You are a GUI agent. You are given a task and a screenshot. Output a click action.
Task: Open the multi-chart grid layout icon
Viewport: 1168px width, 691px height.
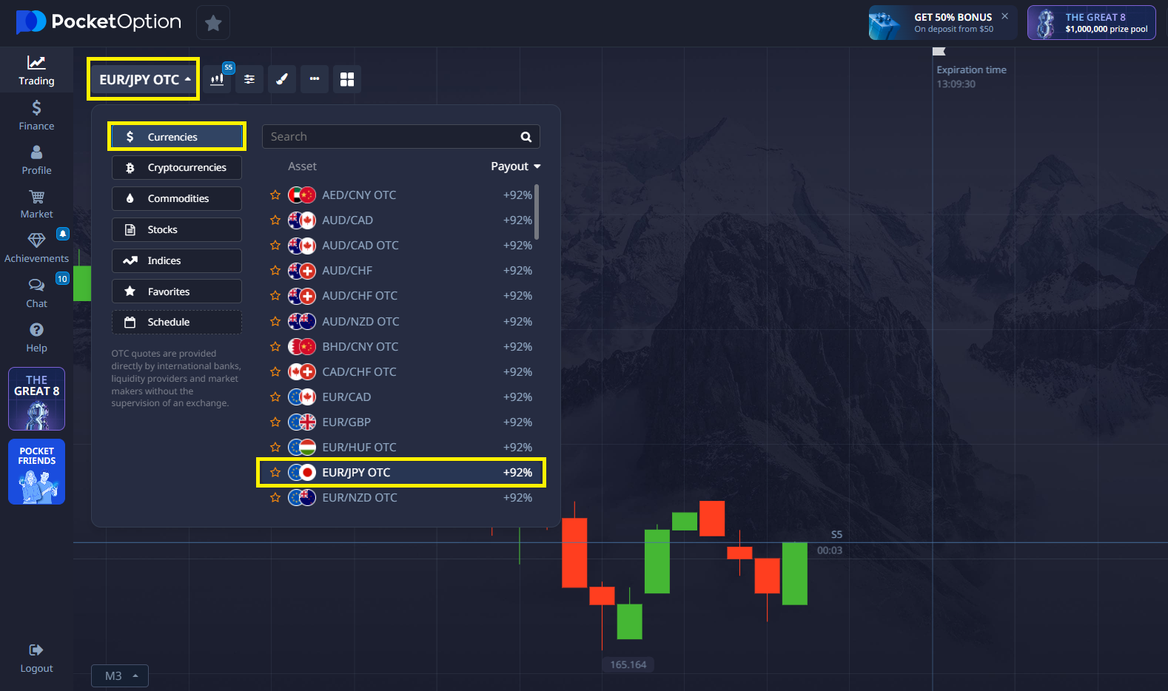[347, 79]
